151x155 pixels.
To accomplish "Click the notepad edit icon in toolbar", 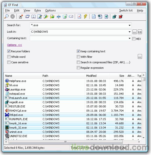I will (39, 17).
